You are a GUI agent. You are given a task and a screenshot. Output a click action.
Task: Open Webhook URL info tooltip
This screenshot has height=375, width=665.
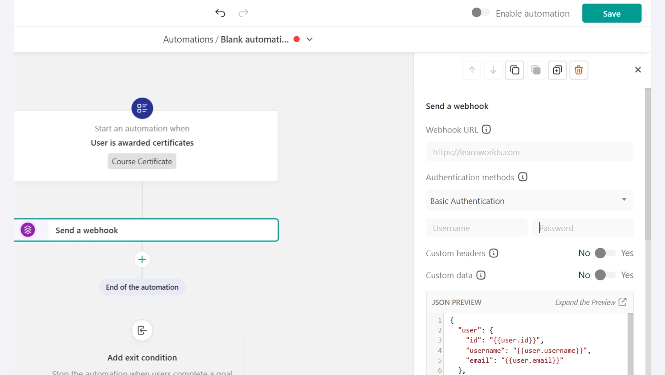[x=486, y=130]
